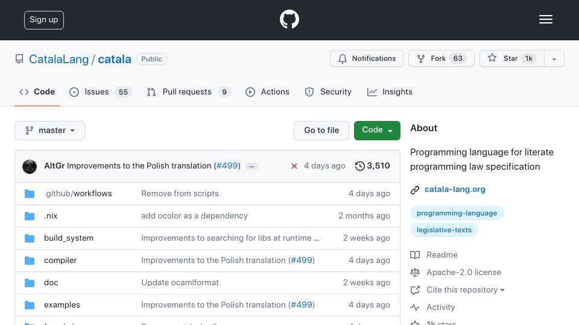Open the 3,510 commits history
This screenshot has height=325, width=579.
pos(372,166)
